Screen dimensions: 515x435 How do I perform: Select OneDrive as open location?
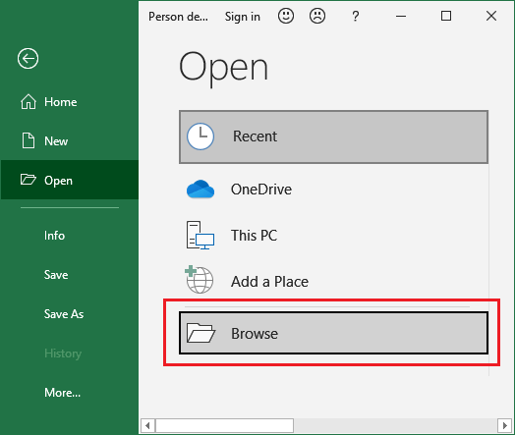pos(333,190)
